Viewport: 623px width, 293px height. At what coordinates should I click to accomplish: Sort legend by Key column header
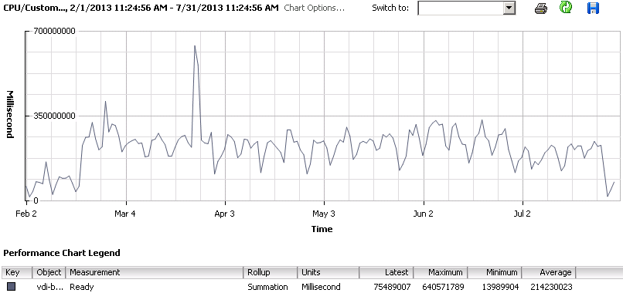click(17, 273)
